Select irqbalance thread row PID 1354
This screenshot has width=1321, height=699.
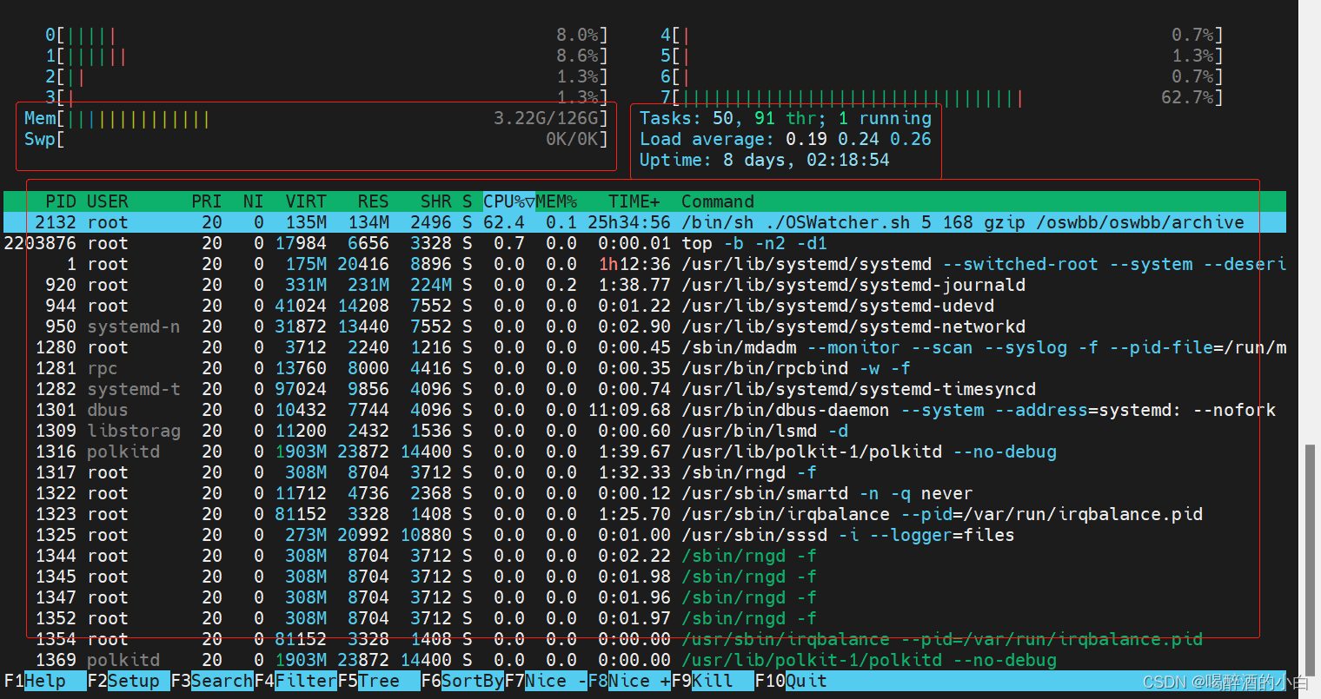click(645, 639)
